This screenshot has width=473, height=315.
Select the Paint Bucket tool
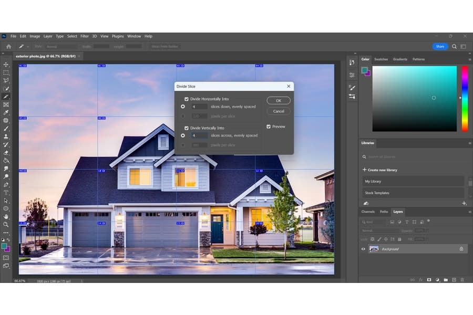(6, 160)
